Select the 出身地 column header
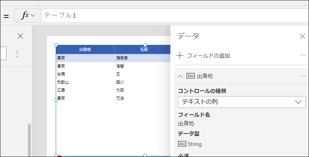Screen dimensions: 309x157 click(85, 50)
